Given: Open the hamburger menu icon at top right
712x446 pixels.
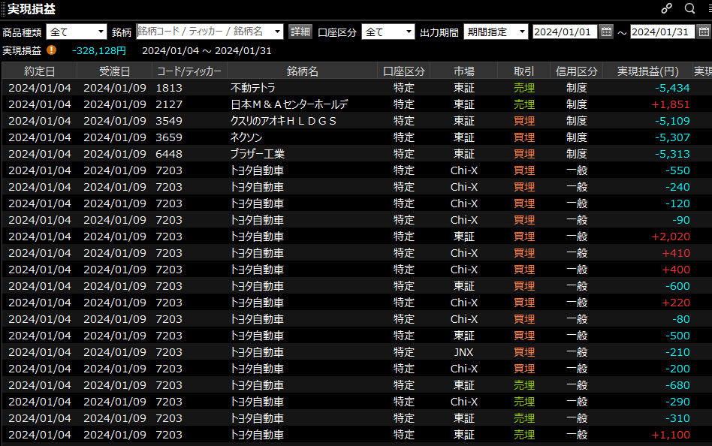Looking at the screenshot, I should (x=710, y=8).
